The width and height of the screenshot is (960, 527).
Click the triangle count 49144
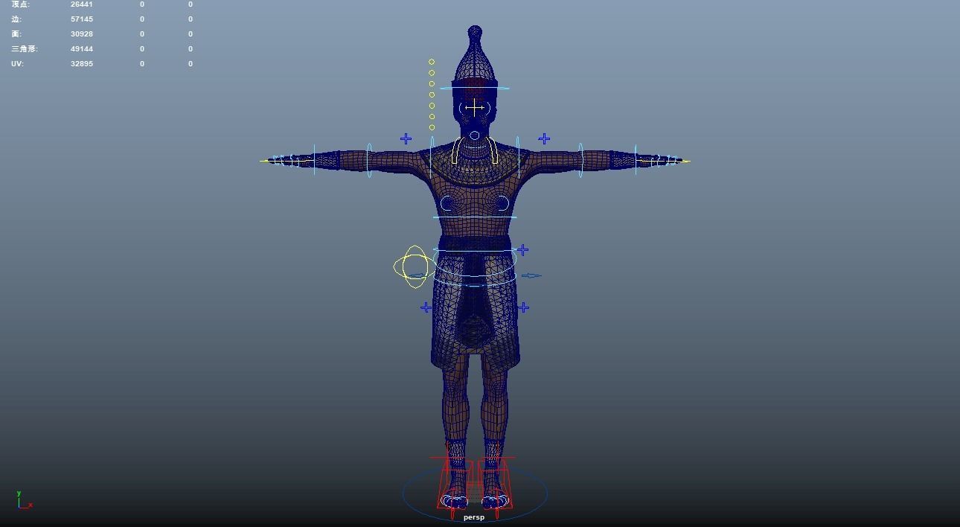tap(82, 49)
